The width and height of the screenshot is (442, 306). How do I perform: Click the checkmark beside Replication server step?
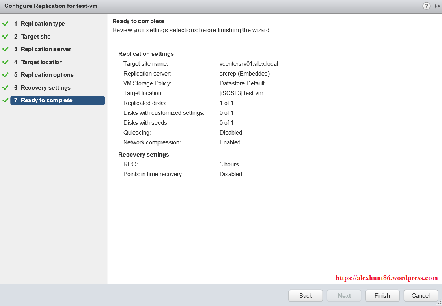6,49
